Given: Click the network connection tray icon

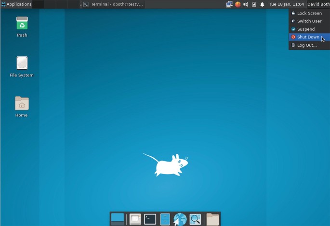Looking at the screenshot, I should 229,4.
